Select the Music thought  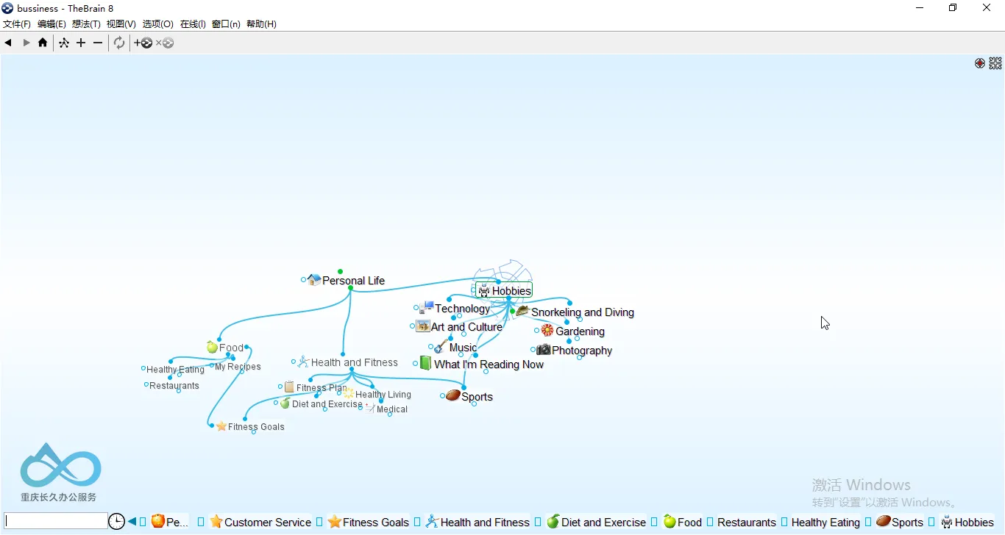463,348
